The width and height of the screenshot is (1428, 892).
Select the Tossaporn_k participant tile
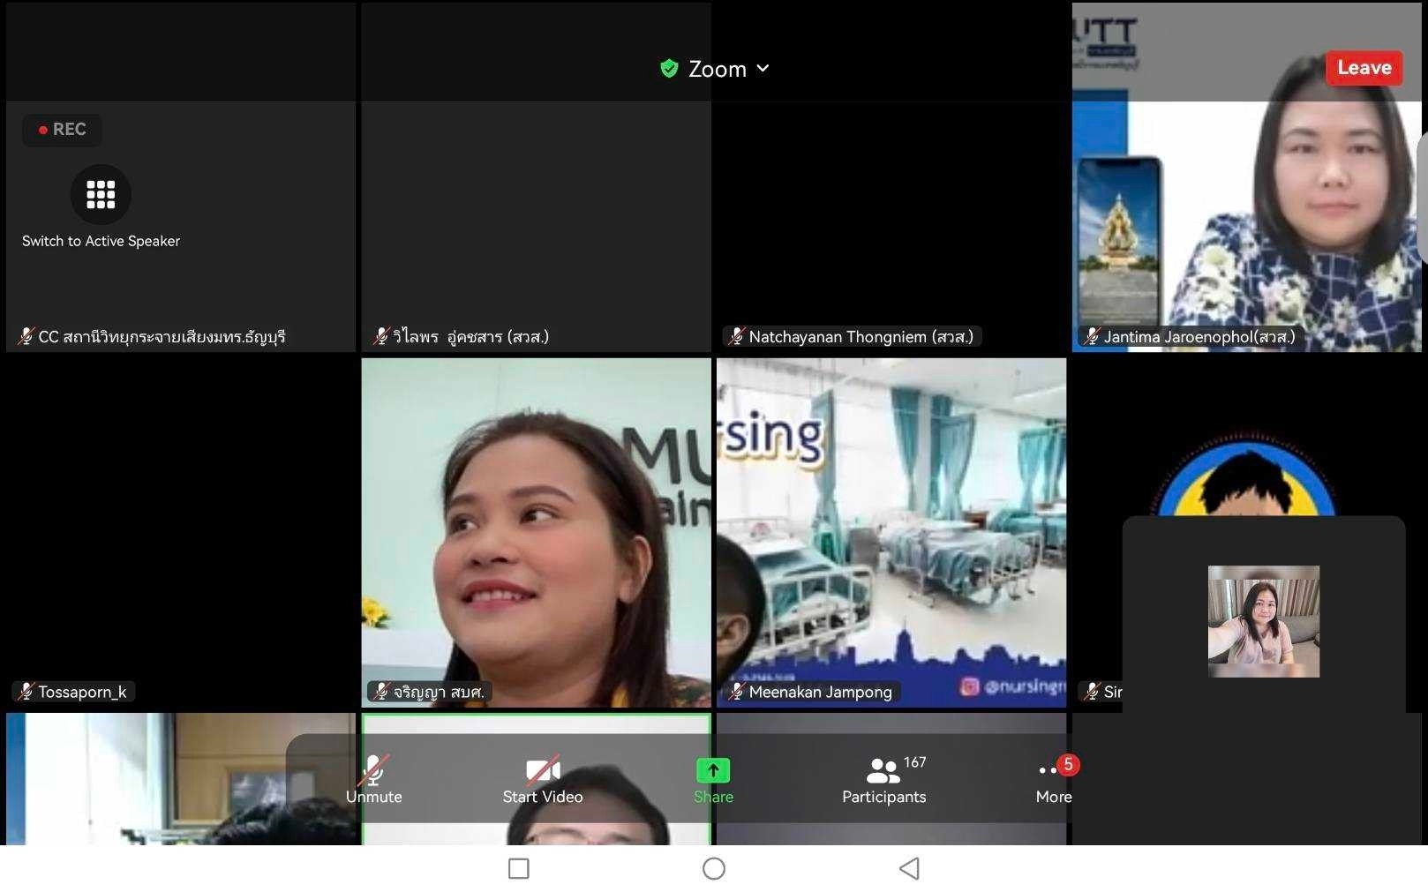click(181, 532)
